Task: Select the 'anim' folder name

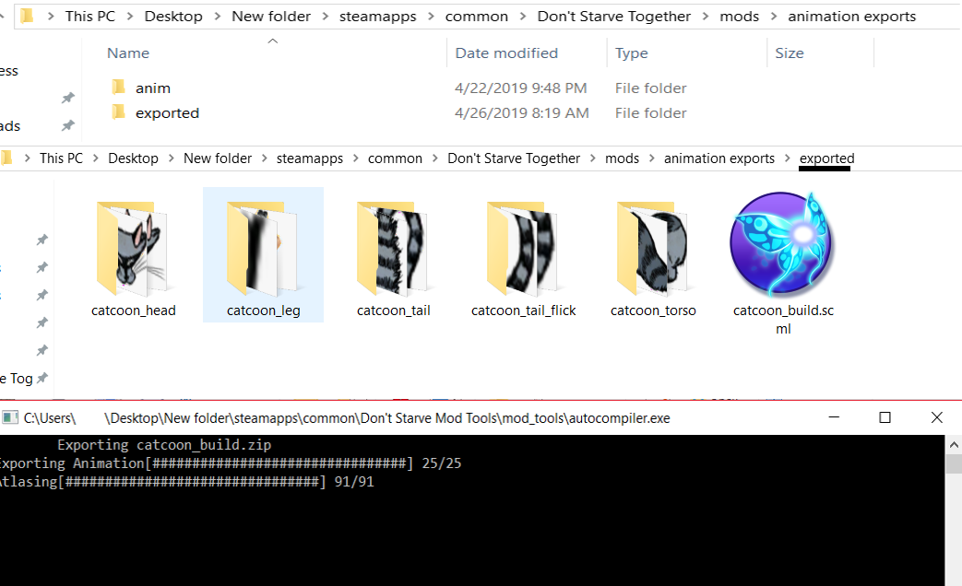Action: (x=153, y=88)
